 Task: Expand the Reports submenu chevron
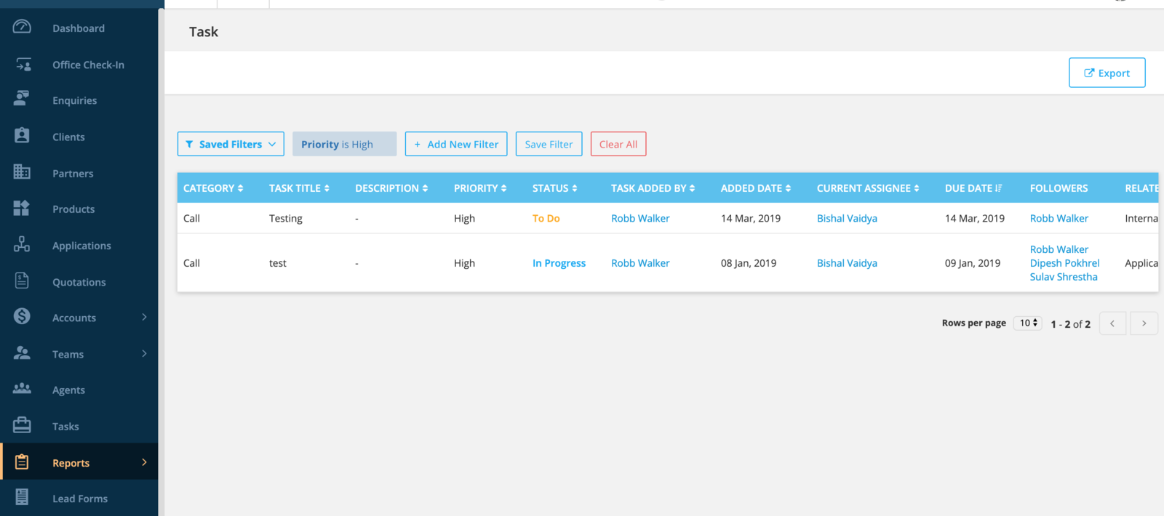point(144,462)
